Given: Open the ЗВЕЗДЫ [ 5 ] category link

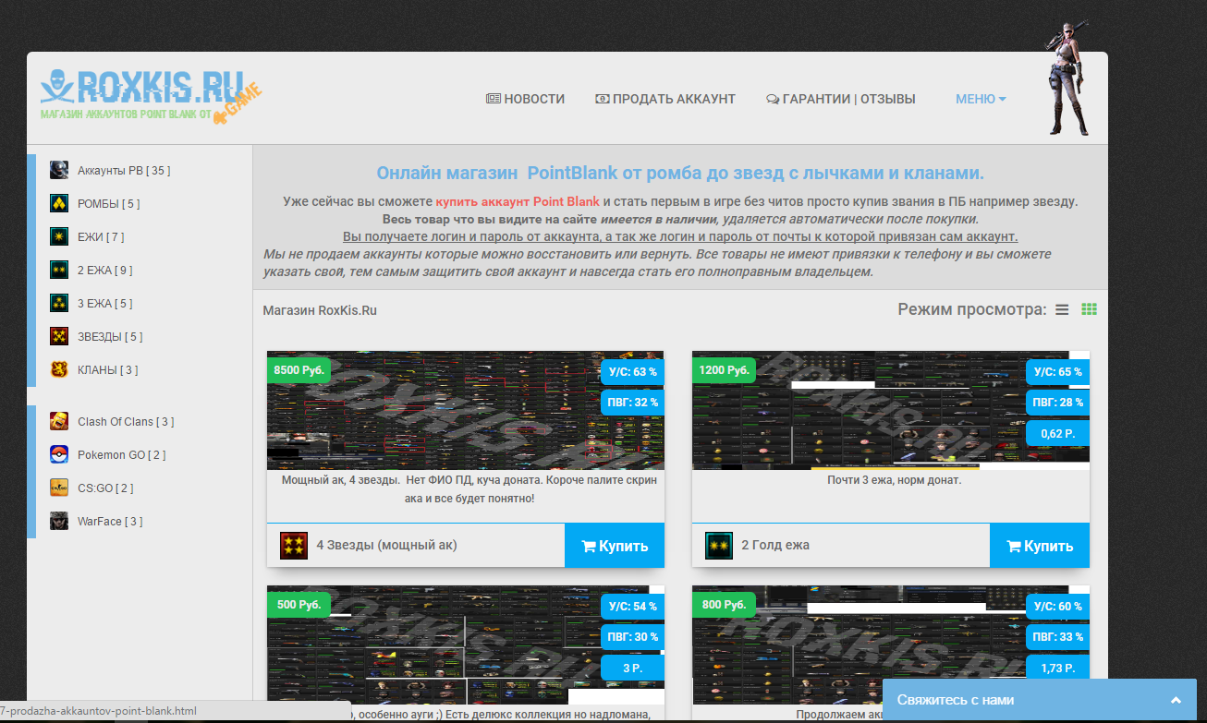Looking at the screenshot, I should pos(110,337).
